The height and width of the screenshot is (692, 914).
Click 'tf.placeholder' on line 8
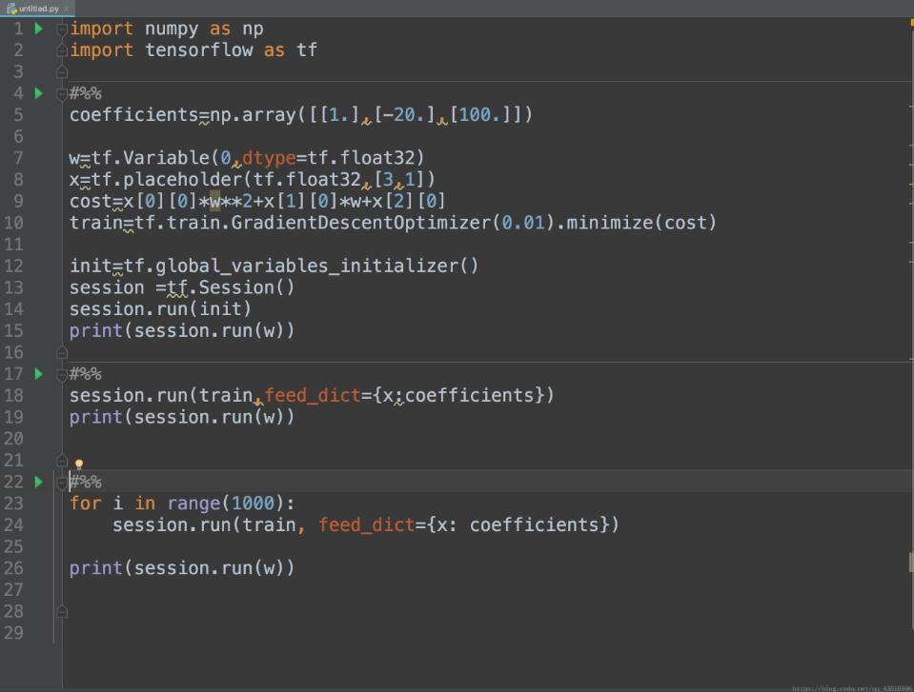pos(166,179)
